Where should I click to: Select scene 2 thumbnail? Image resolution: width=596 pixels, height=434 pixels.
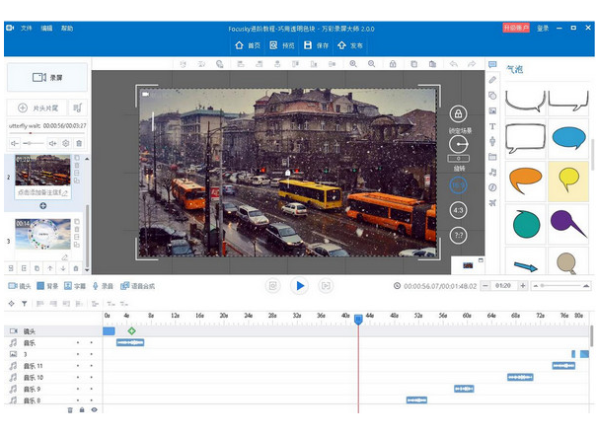pyautogui.click(x=42, y=170)
